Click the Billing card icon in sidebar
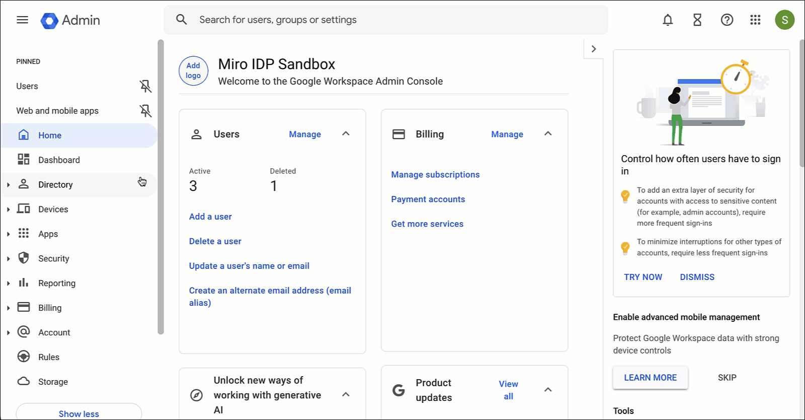Screen dimensions: 805x420 (x=24, y=307)
